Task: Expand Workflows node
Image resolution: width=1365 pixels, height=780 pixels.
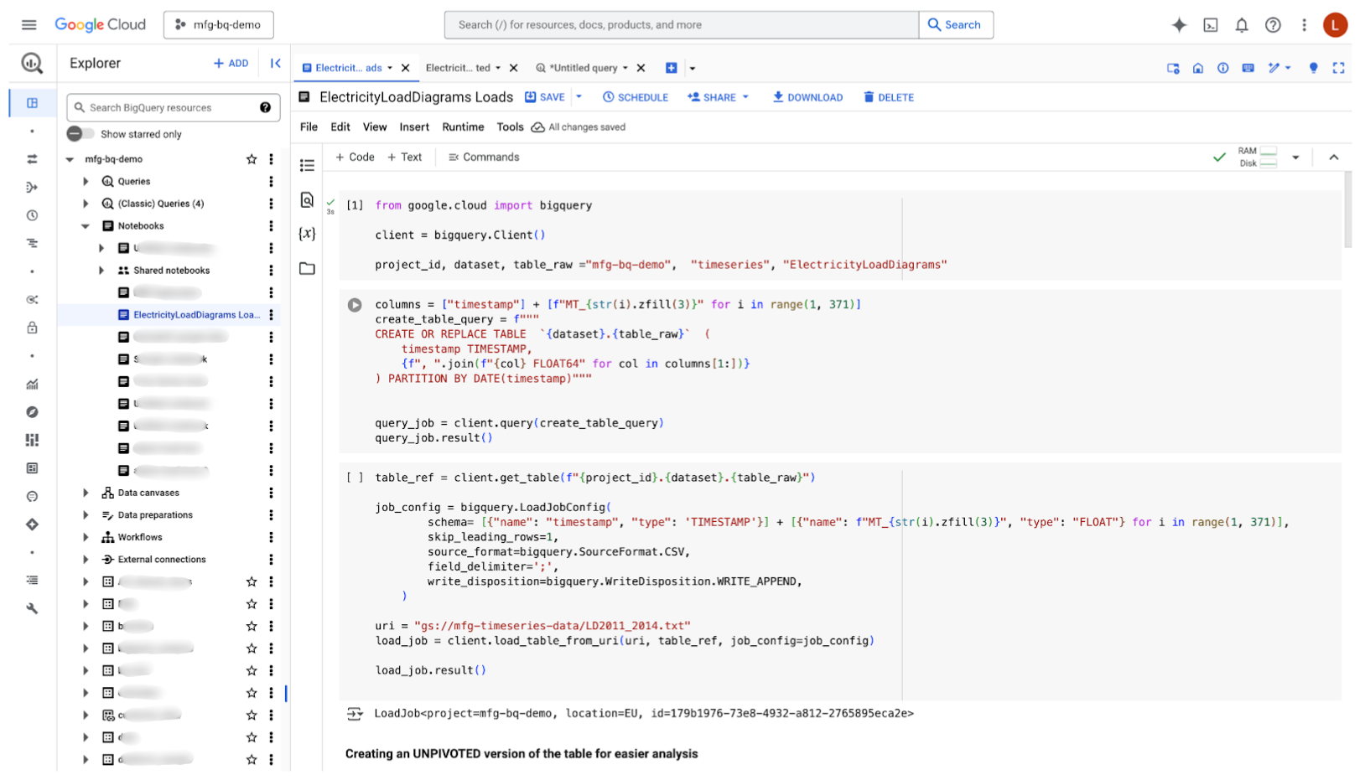Action: tap(86, 537)
